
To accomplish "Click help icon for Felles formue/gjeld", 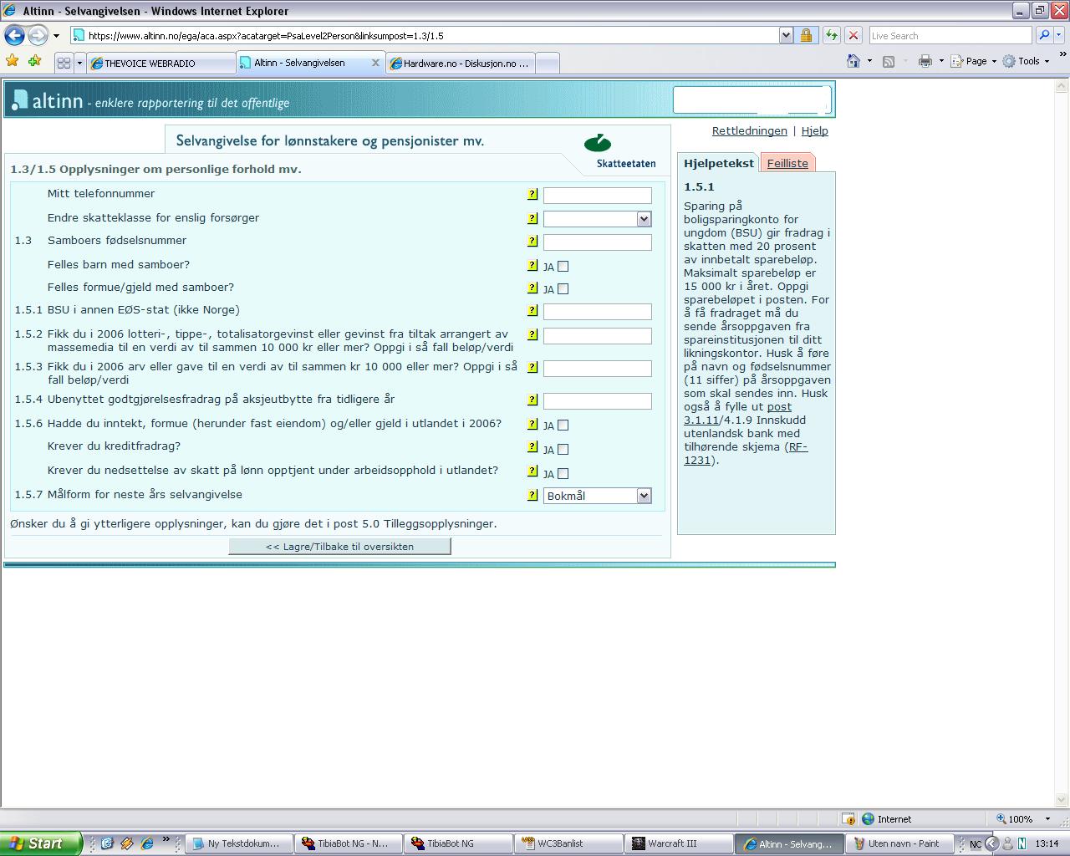I will (532, 288).
